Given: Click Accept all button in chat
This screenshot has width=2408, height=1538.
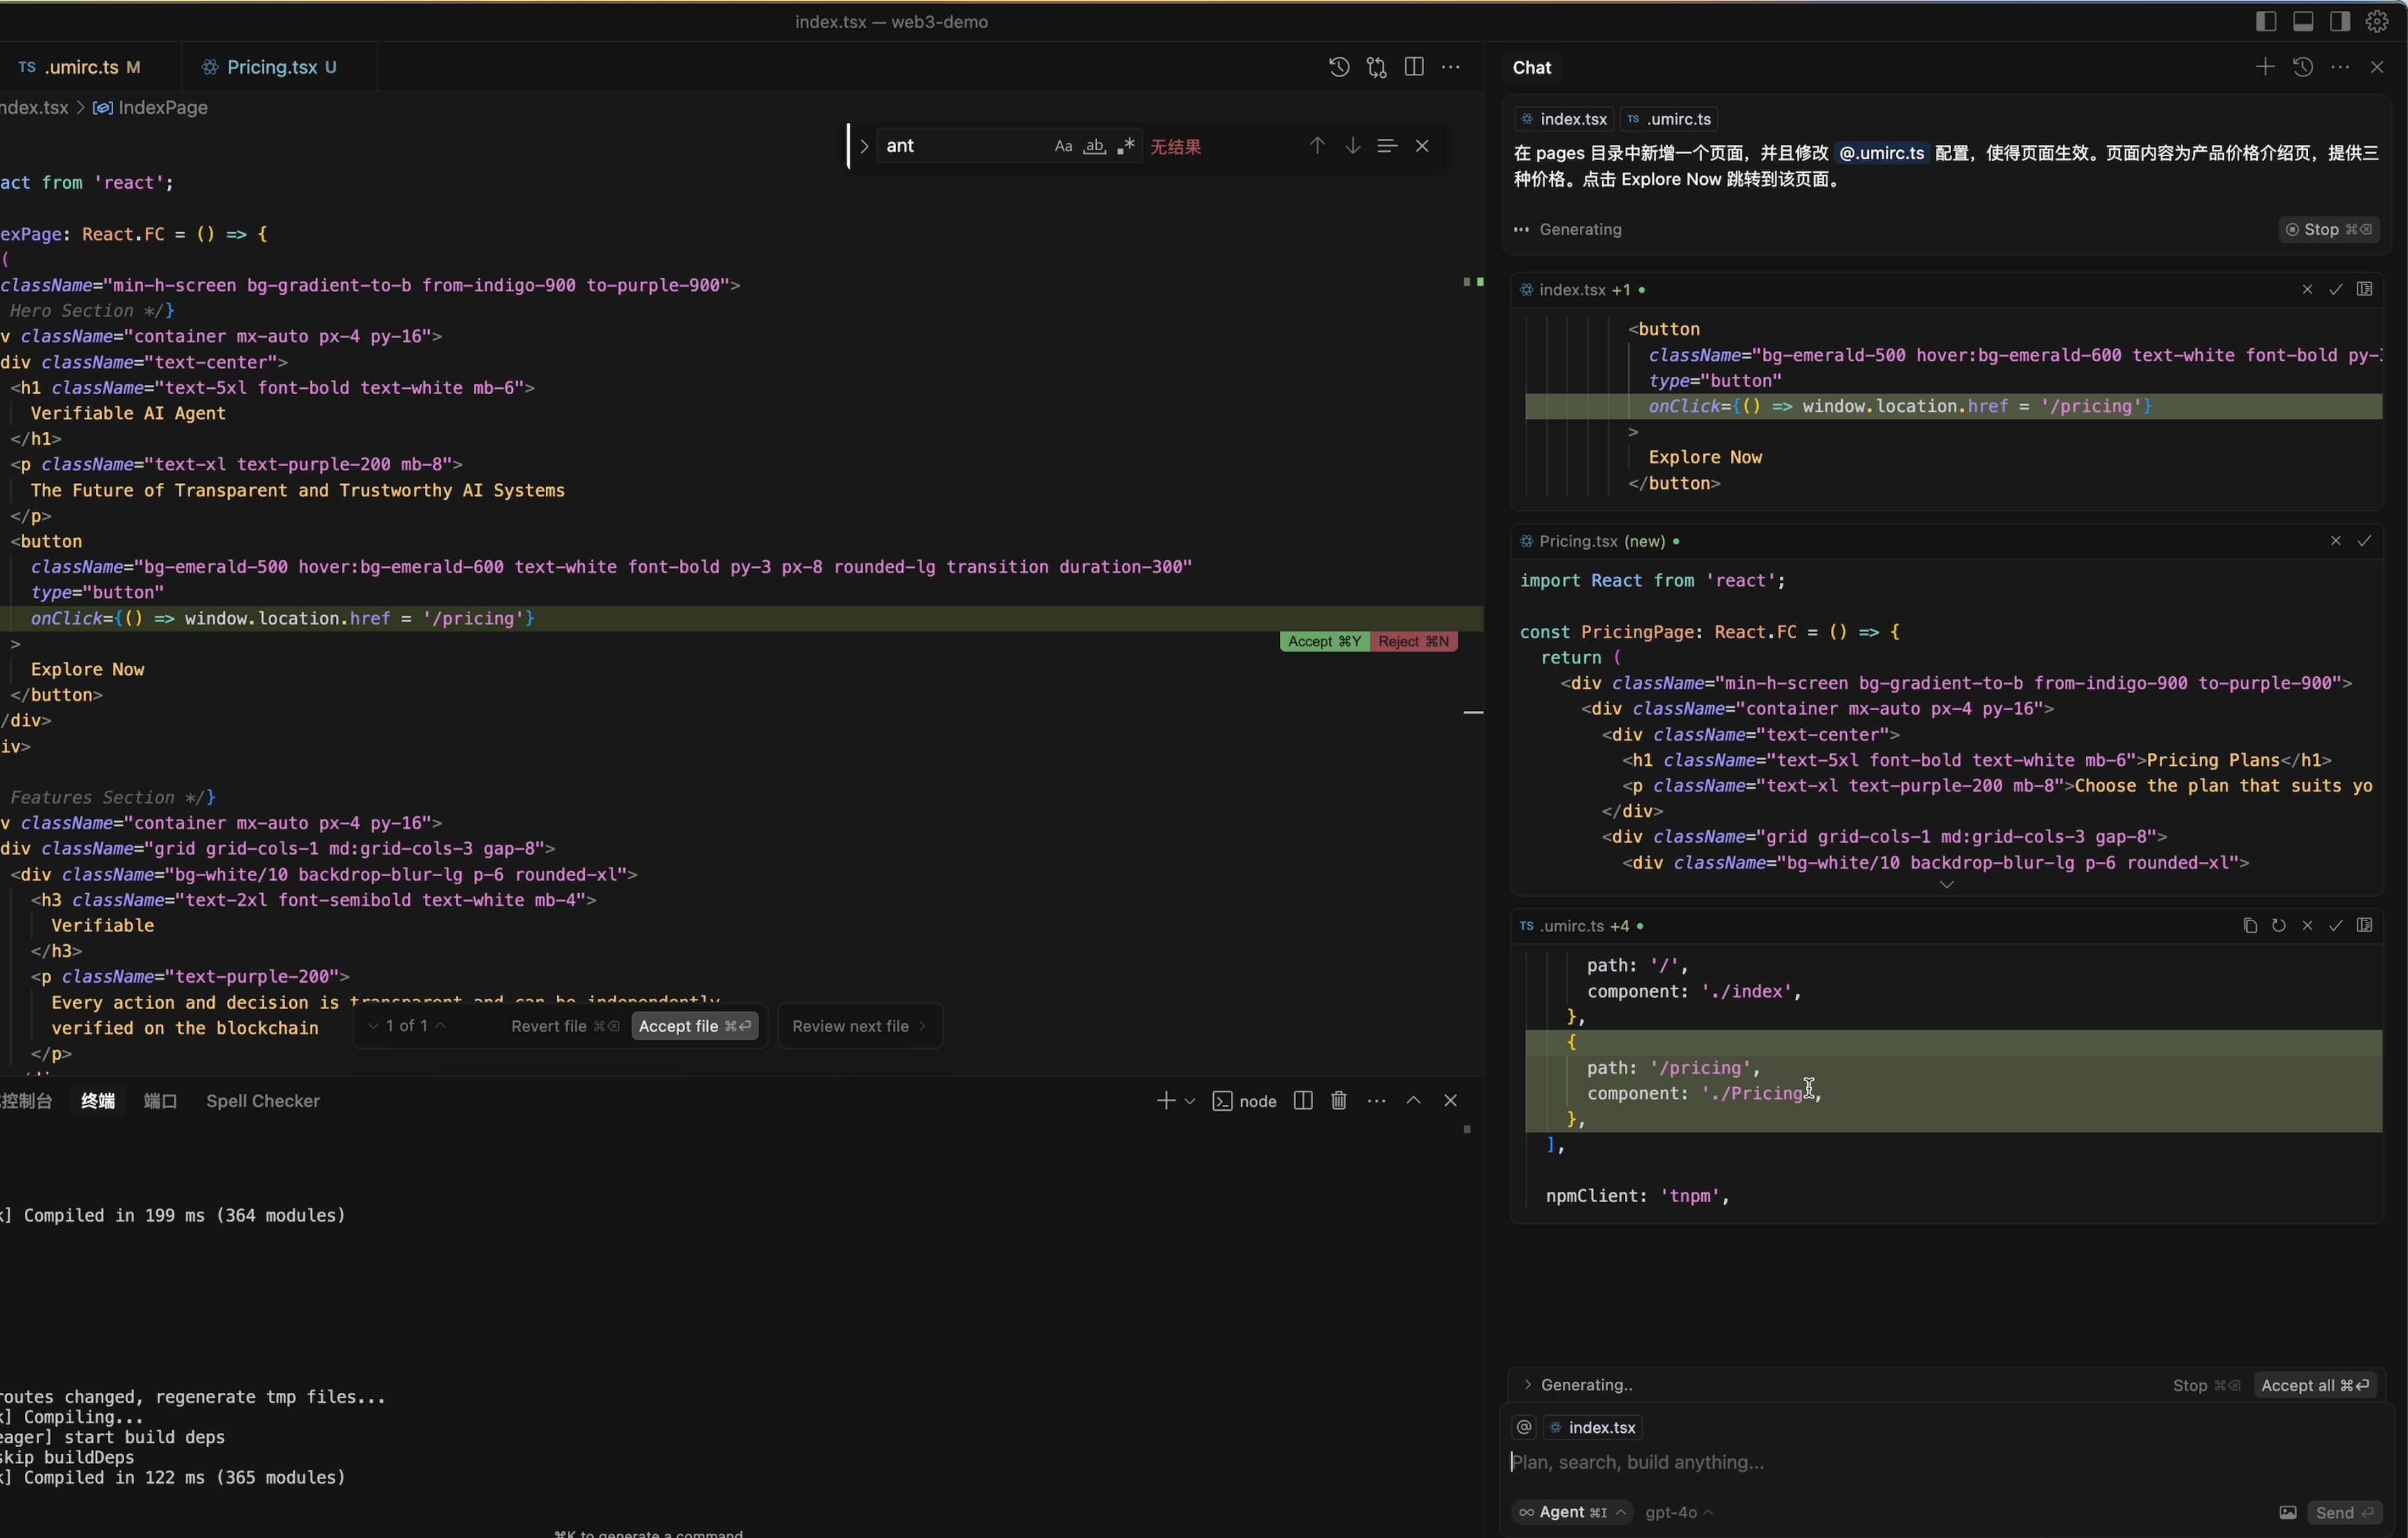Looking at the screenshot, I should (2315, 1385).
